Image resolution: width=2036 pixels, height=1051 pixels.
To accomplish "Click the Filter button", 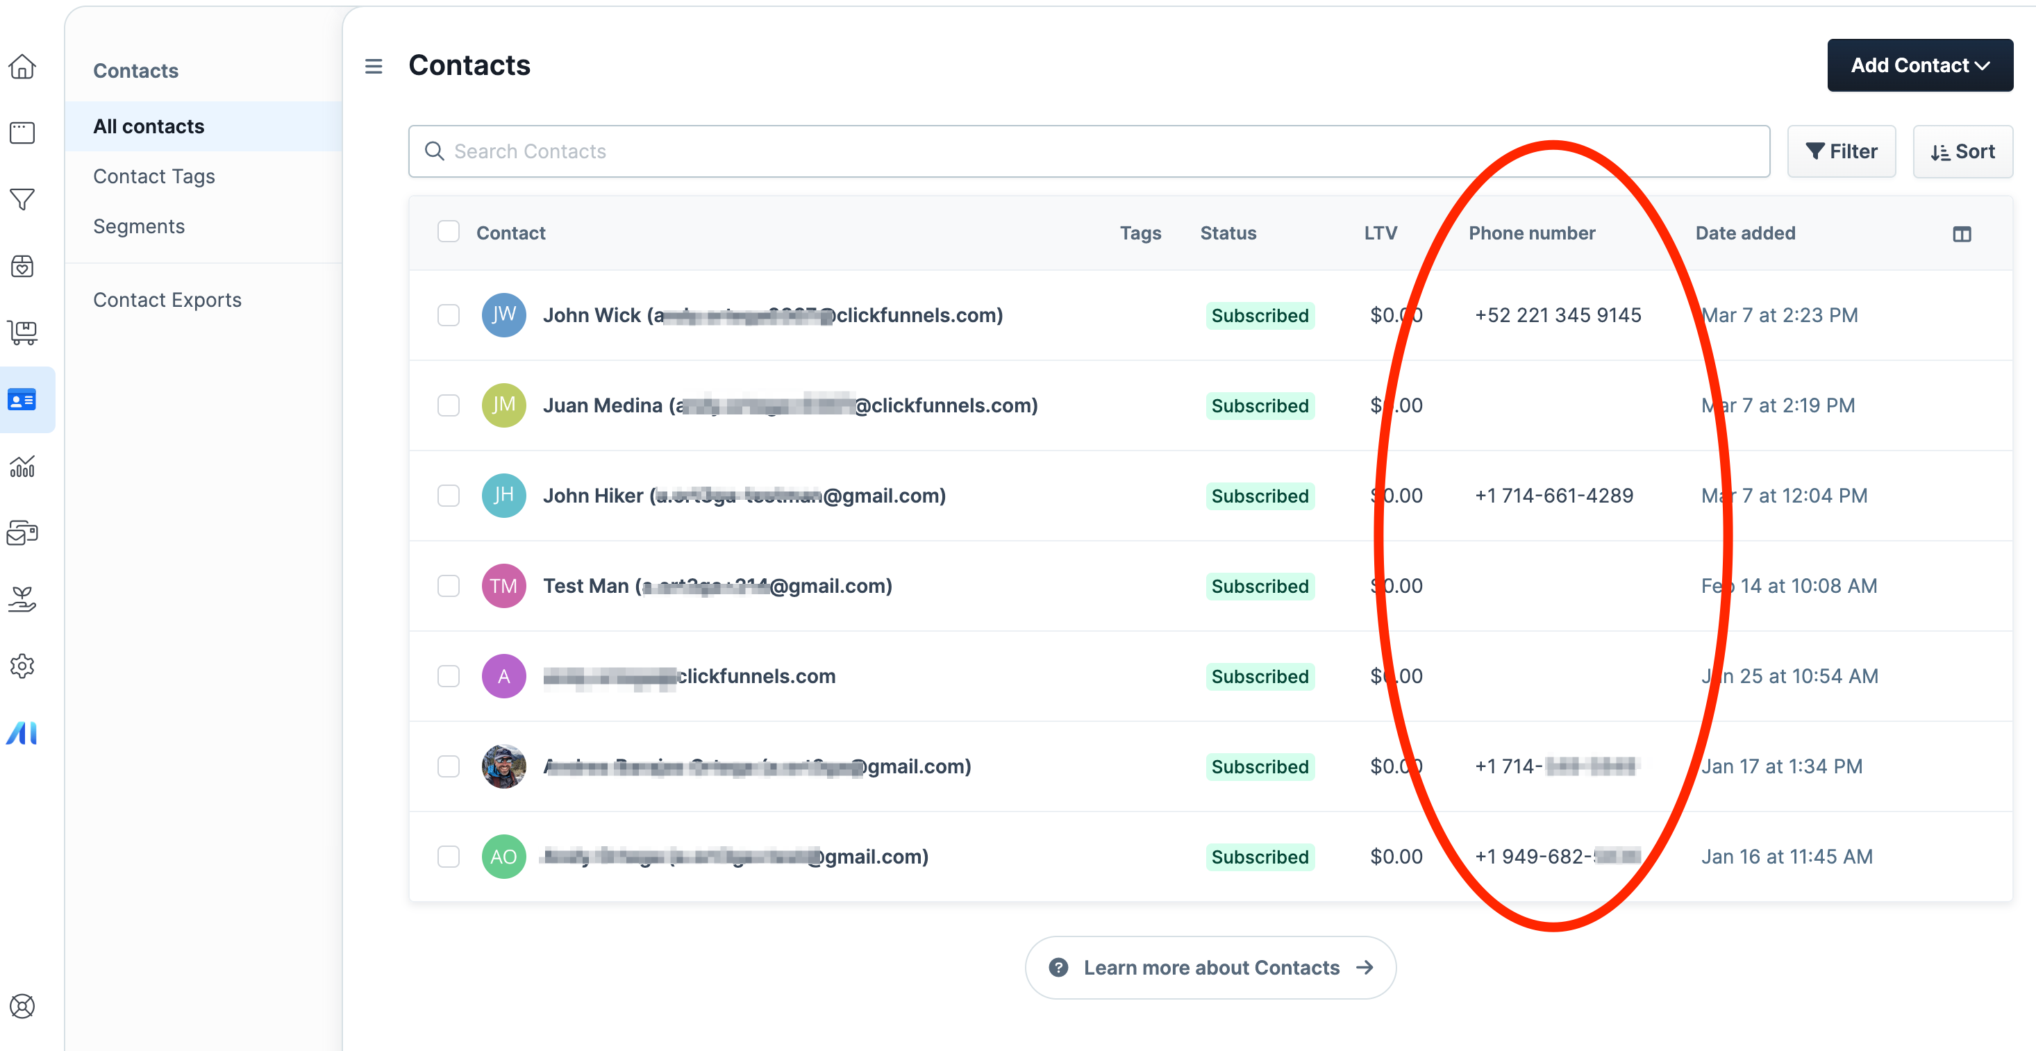I will (1842, 152).
